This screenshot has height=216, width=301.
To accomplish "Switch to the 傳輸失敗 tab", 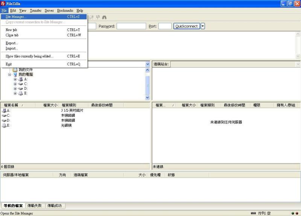I will pos(35,205).
